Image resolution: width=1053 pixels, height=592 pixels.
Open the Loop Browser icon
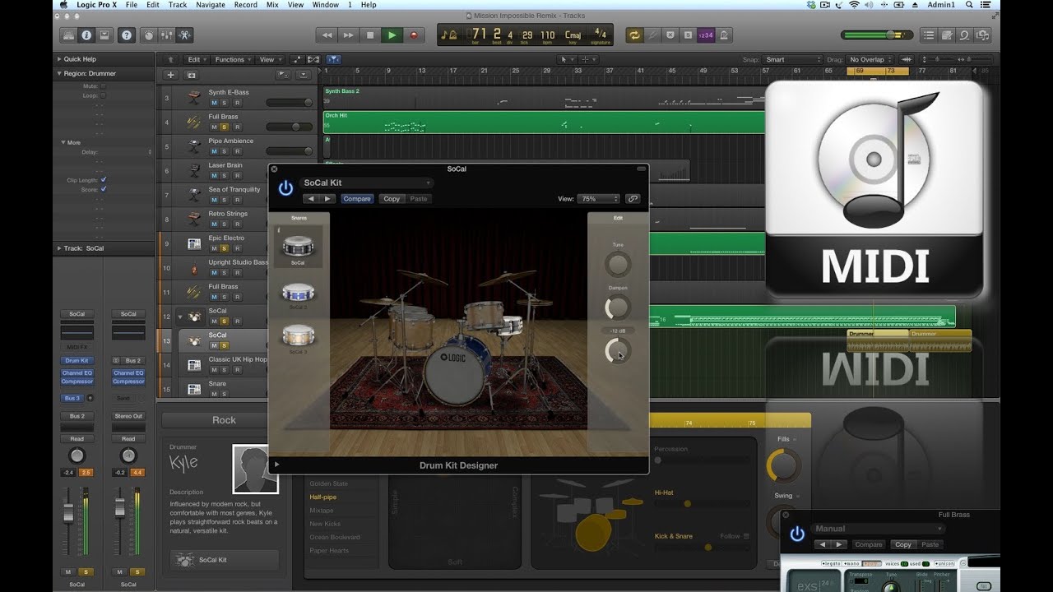tap(965, 35)
